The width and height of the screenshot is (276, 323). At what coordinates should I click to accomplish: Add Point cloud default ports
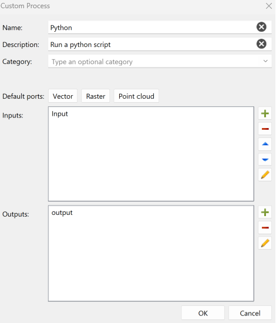click(x=136, y=96)
